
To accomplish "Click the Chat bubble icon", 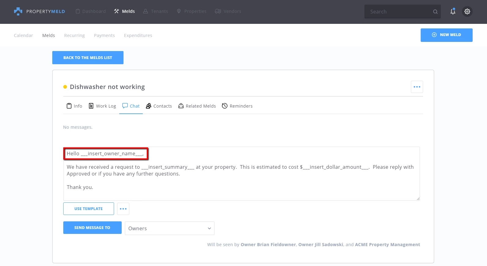I will (125, 106).
